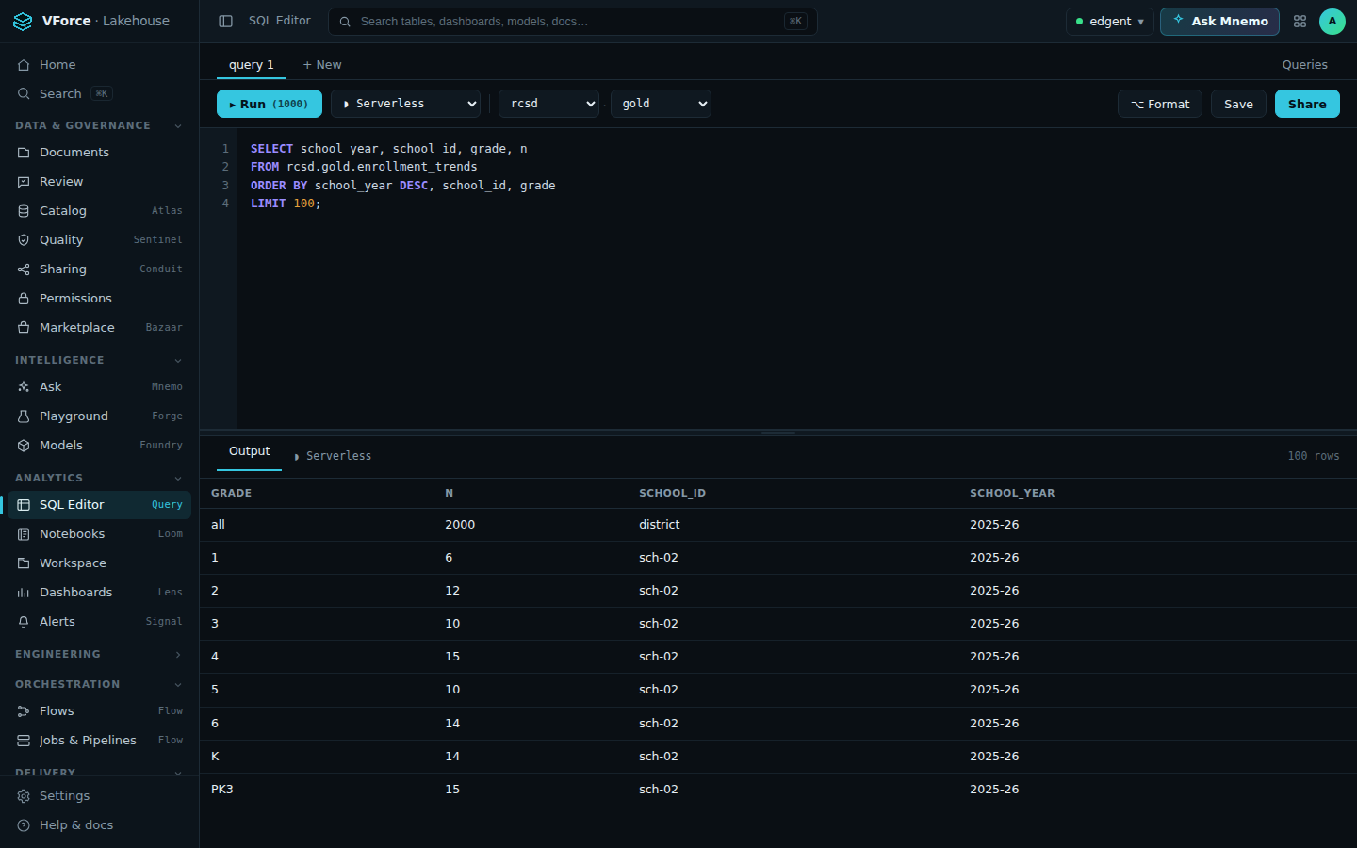Toggle the sidebar panel icon

click(x=225, y=21)
